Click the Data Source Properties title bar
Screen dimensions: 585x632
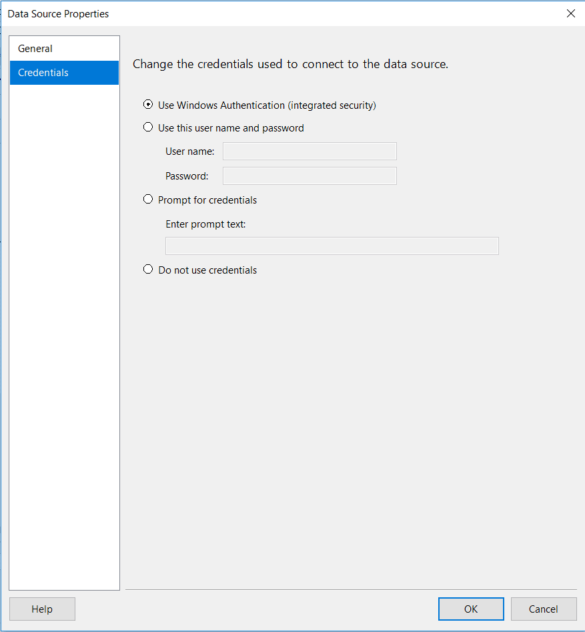267,13
